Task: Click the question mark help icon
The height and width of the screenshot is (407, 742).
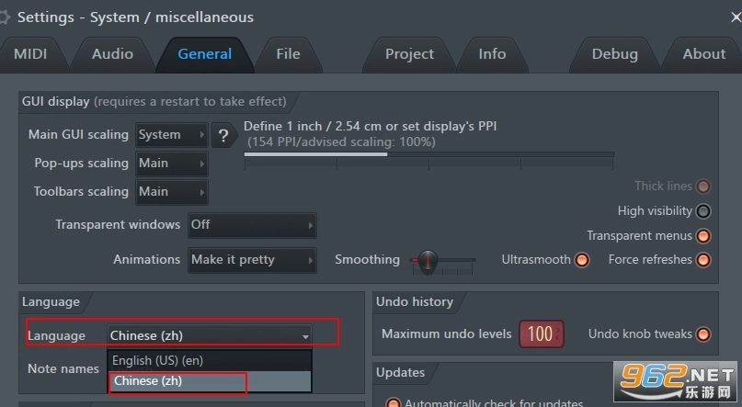Action: click(223, 135)
